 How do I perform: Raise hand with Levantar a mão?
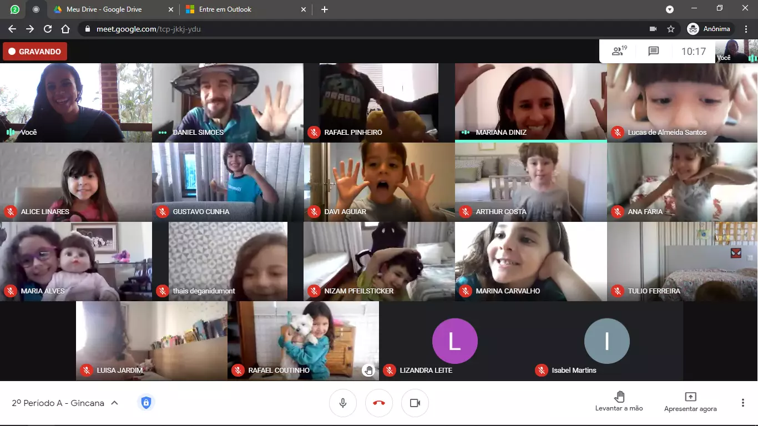point(620,401)
